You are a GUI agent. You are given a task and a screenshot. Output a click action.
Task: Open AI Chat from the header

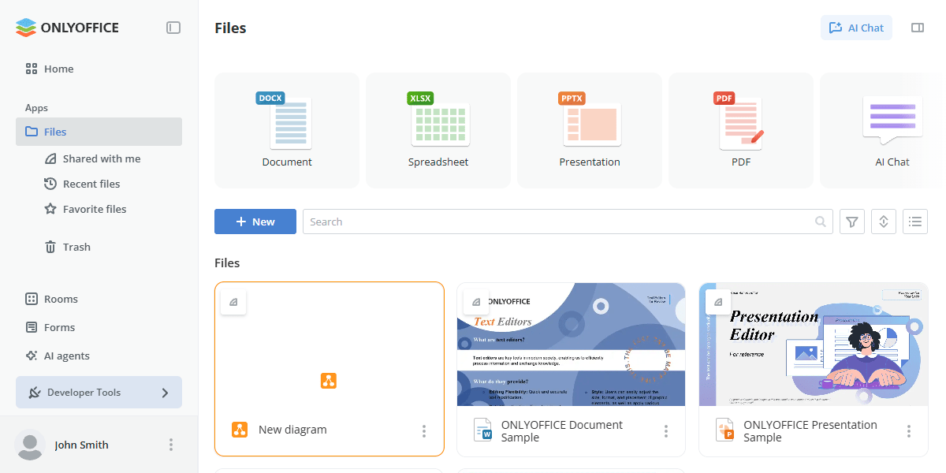pyautogui.click(x=856, y=28)
